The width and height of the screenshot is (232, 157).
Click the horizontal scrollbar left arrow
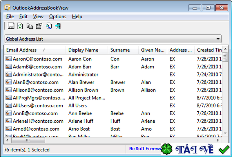[x=7, y=140]
